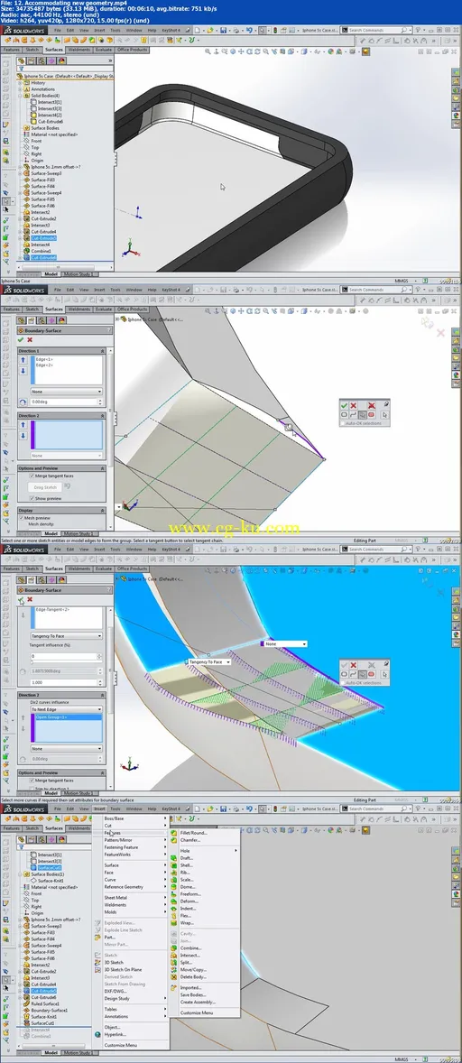462x1063 pixels.
Task: Open FeatureManager tree tab icon in top frame
Action: (x=21, y=60)
